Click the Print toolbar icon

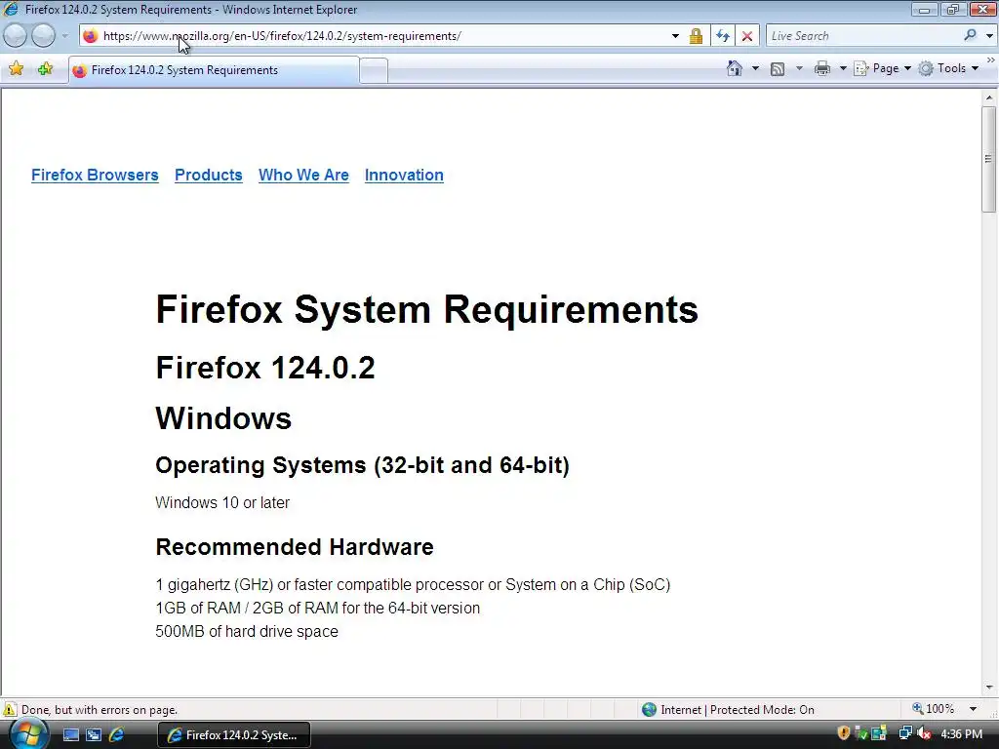822,68
